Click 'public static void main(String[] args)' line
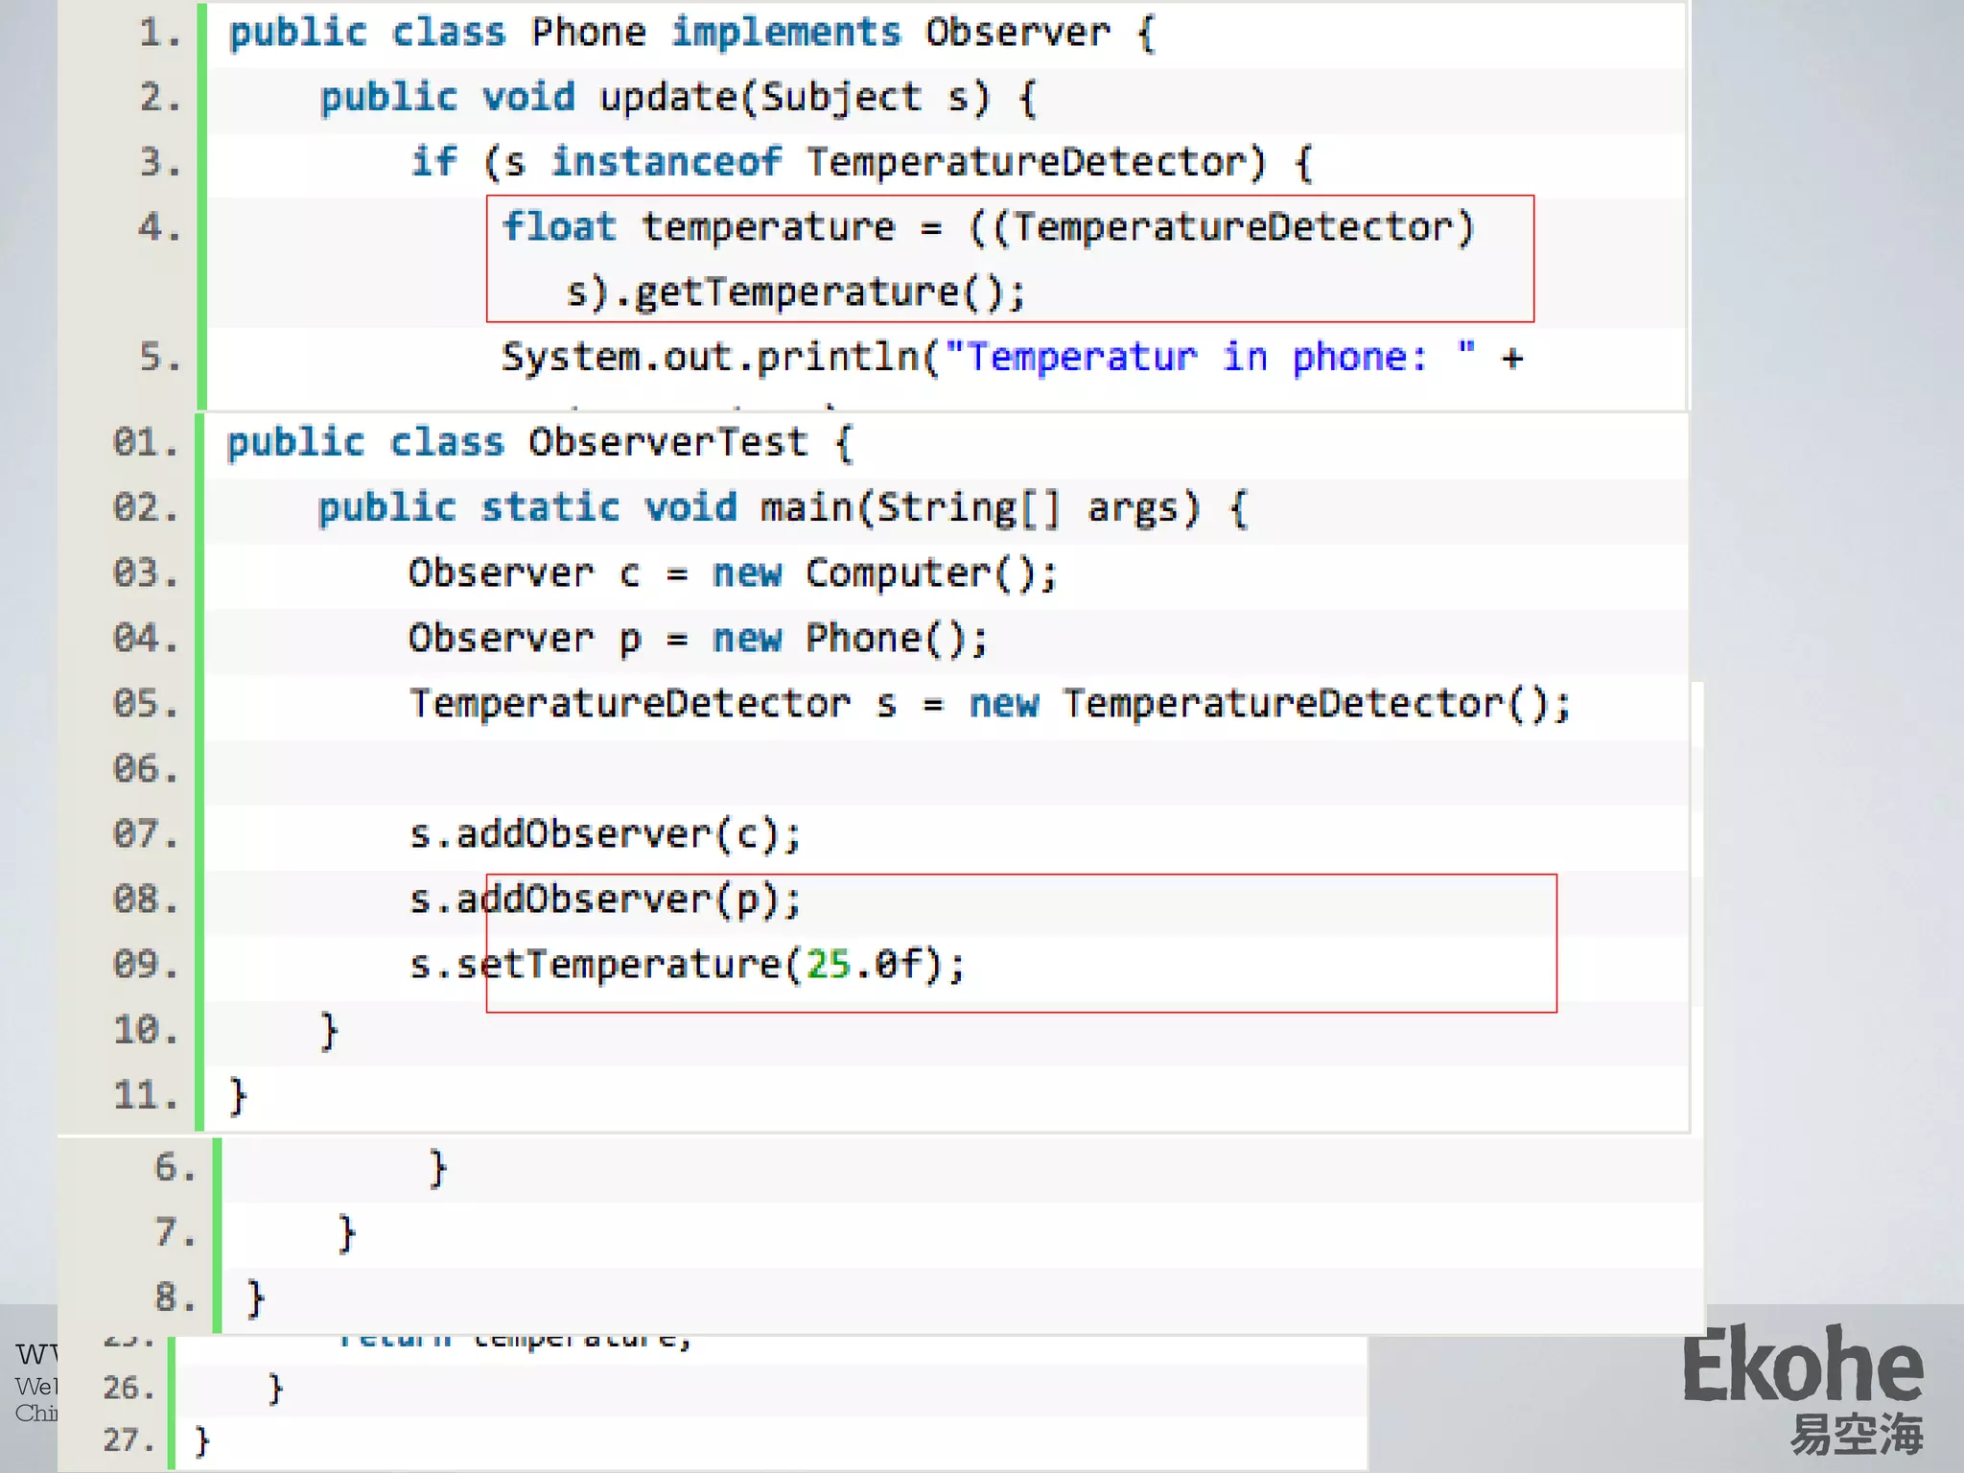 click(x=783, y=508)
